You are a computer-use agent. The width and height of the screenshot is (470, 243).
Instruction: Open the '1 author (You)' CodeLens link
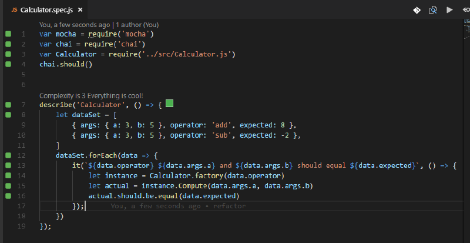click(x=136, y=25)
